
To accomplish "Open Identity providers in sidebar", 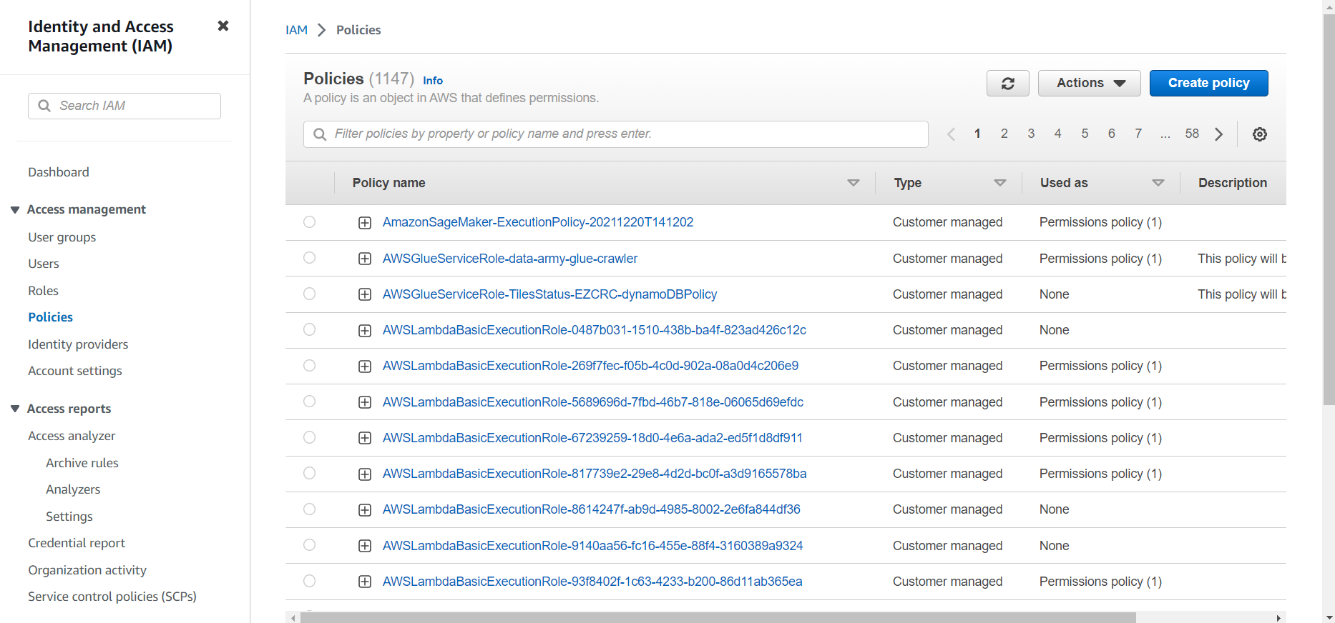I will coord(78,344).
